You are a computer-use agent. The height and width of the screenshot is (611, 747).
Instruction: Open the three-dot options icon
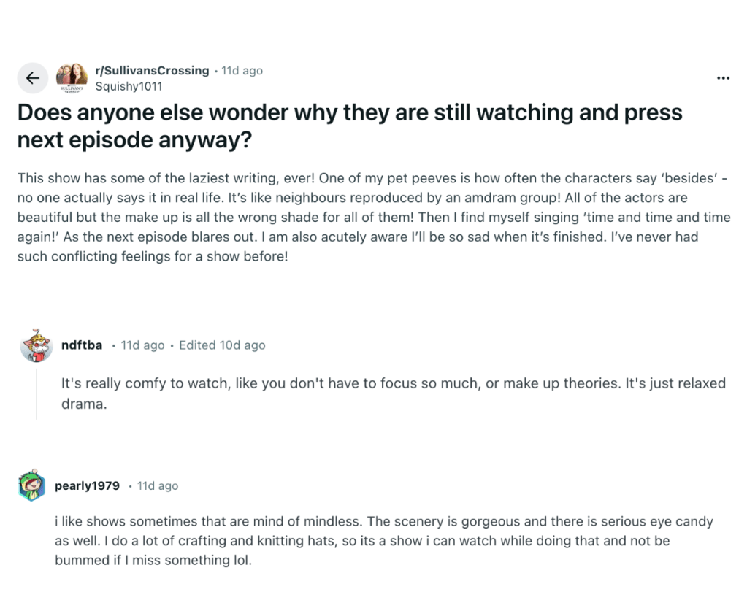coord(723,77)
